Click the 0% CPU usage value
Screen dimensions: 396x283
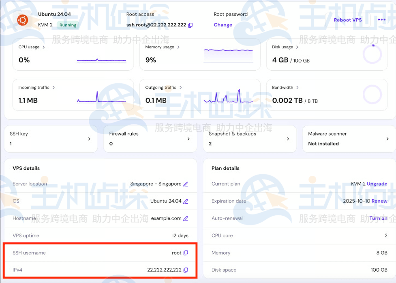(x=24, y=60)
